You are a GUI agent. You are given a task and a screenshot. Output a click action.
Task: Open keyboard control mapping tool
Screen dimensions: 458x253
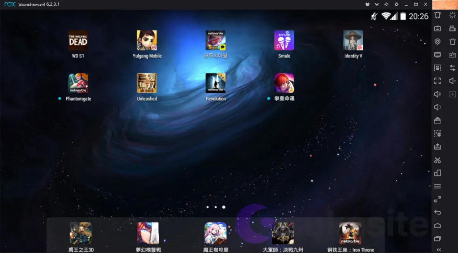(437, 28)
